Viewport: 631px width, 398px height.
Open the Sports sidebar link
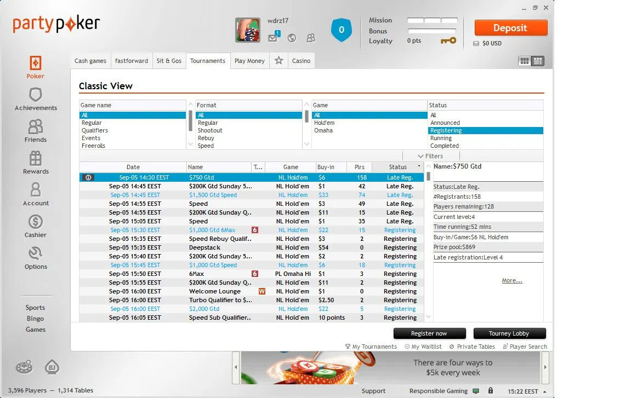point(36,308)
